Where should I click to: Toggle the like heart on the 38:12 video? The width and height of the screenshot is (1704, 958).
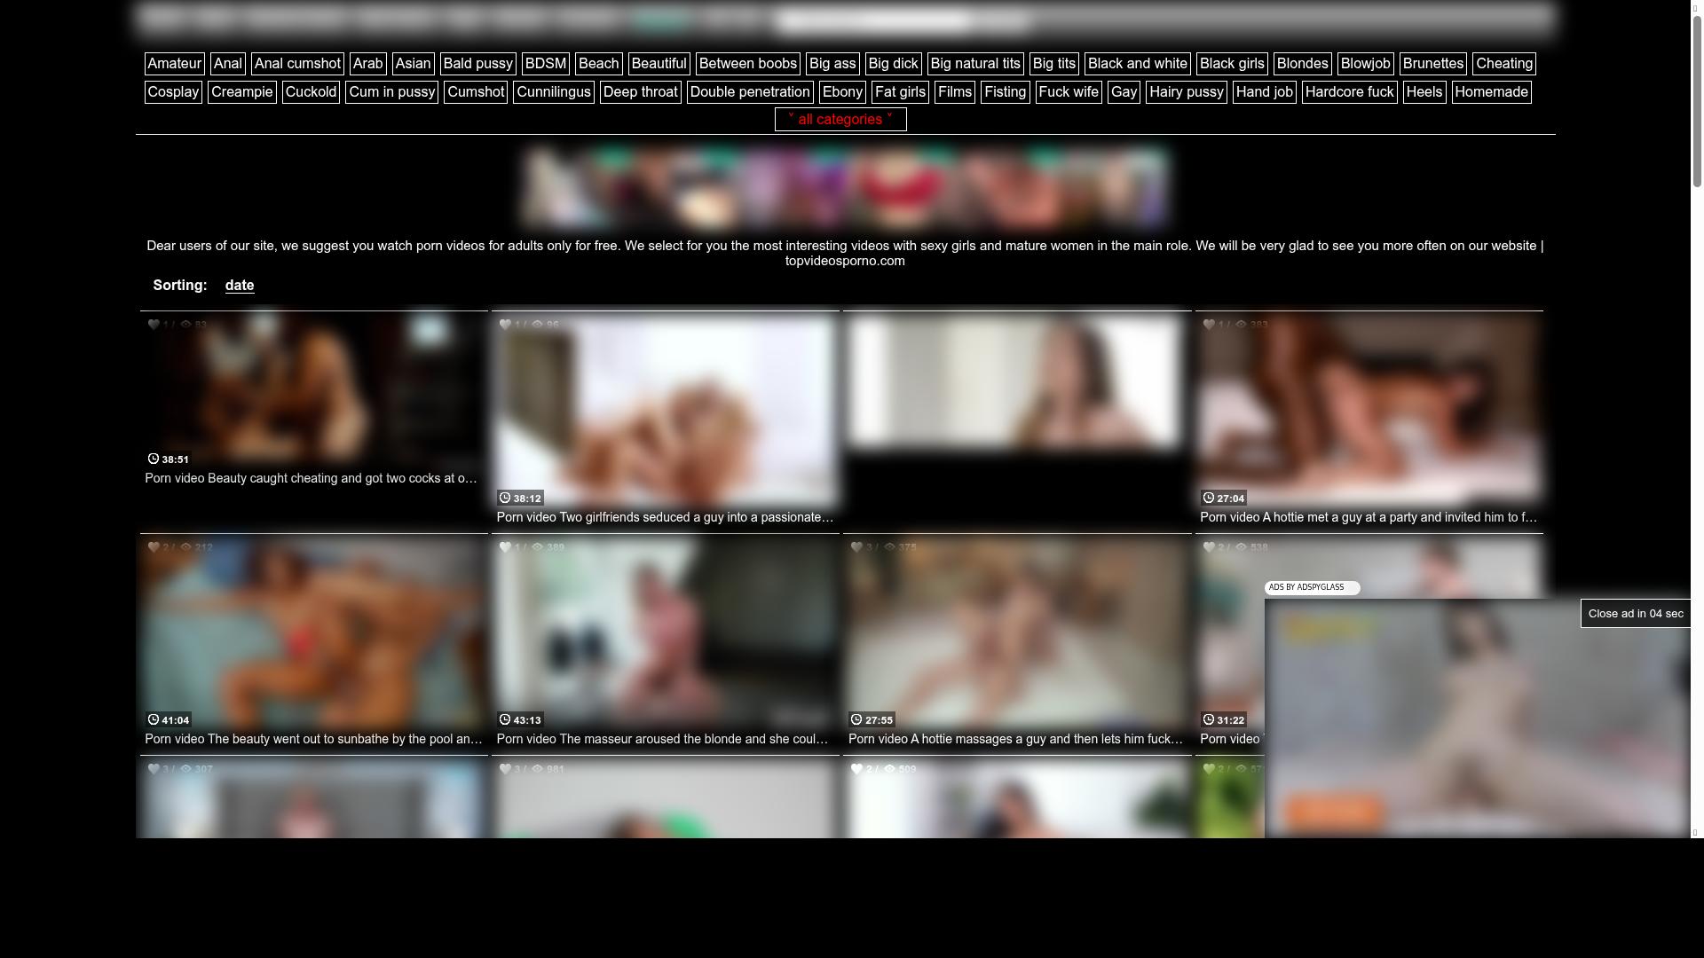pyautogui.click(x=505, y=325)
